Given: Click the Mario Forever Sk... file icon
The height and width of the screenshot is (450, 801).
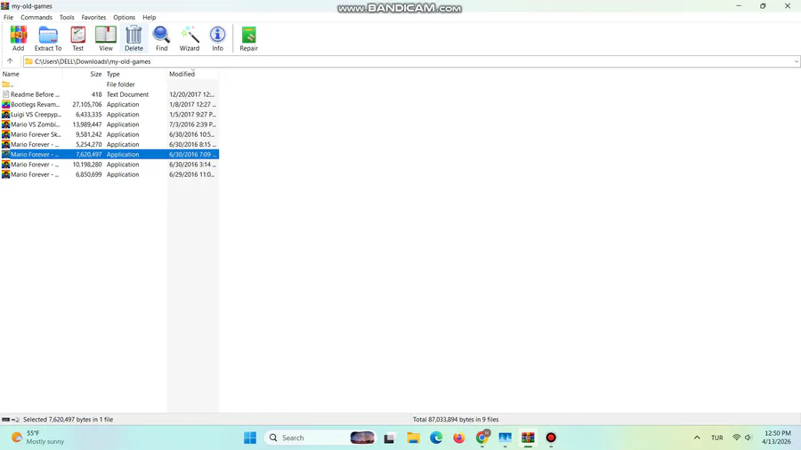Looking at the screenshot, I should [x=5, y=134].
